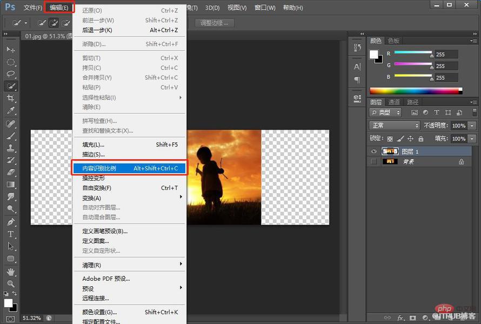Select the Elliptical Marquee tool
Image resolution: width=481 pixels, height=324 pixels.
tap(11, 62)
